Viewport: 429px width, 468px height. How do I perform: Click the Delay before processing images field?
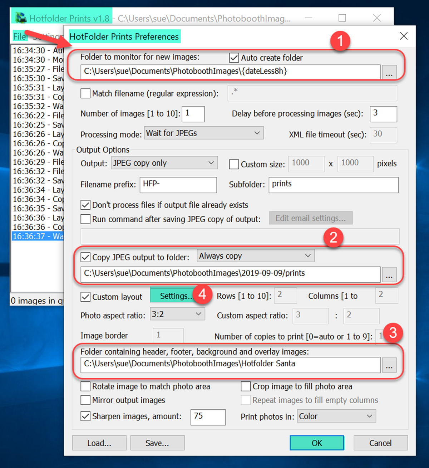(x=383, y=114)
